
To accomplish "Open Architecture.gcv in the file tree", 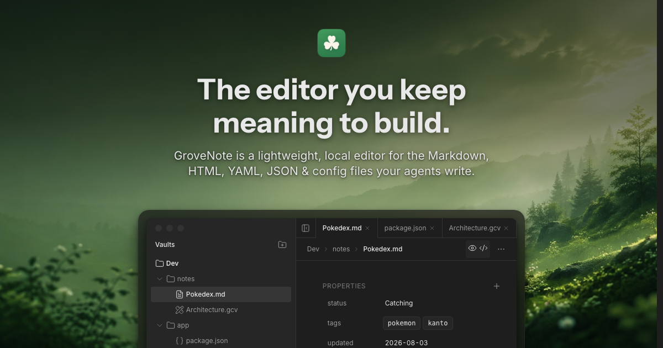I will [221, 310].
